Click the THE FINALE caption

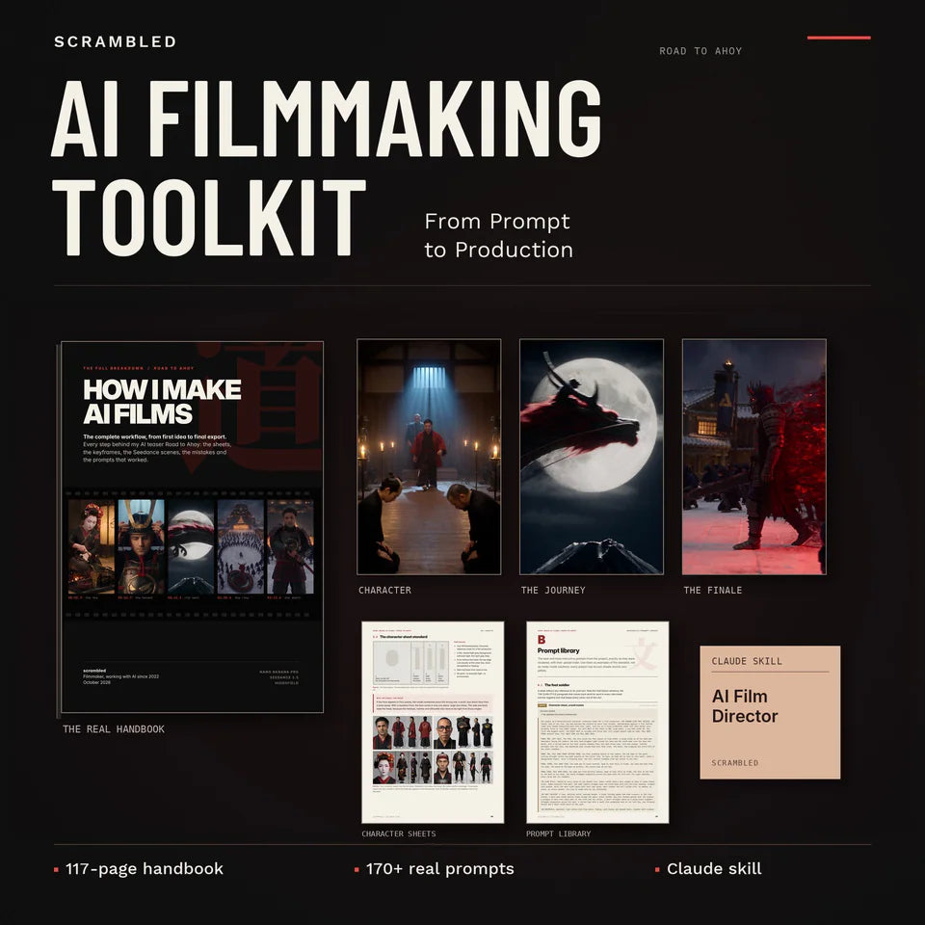(x=713, y=590)
